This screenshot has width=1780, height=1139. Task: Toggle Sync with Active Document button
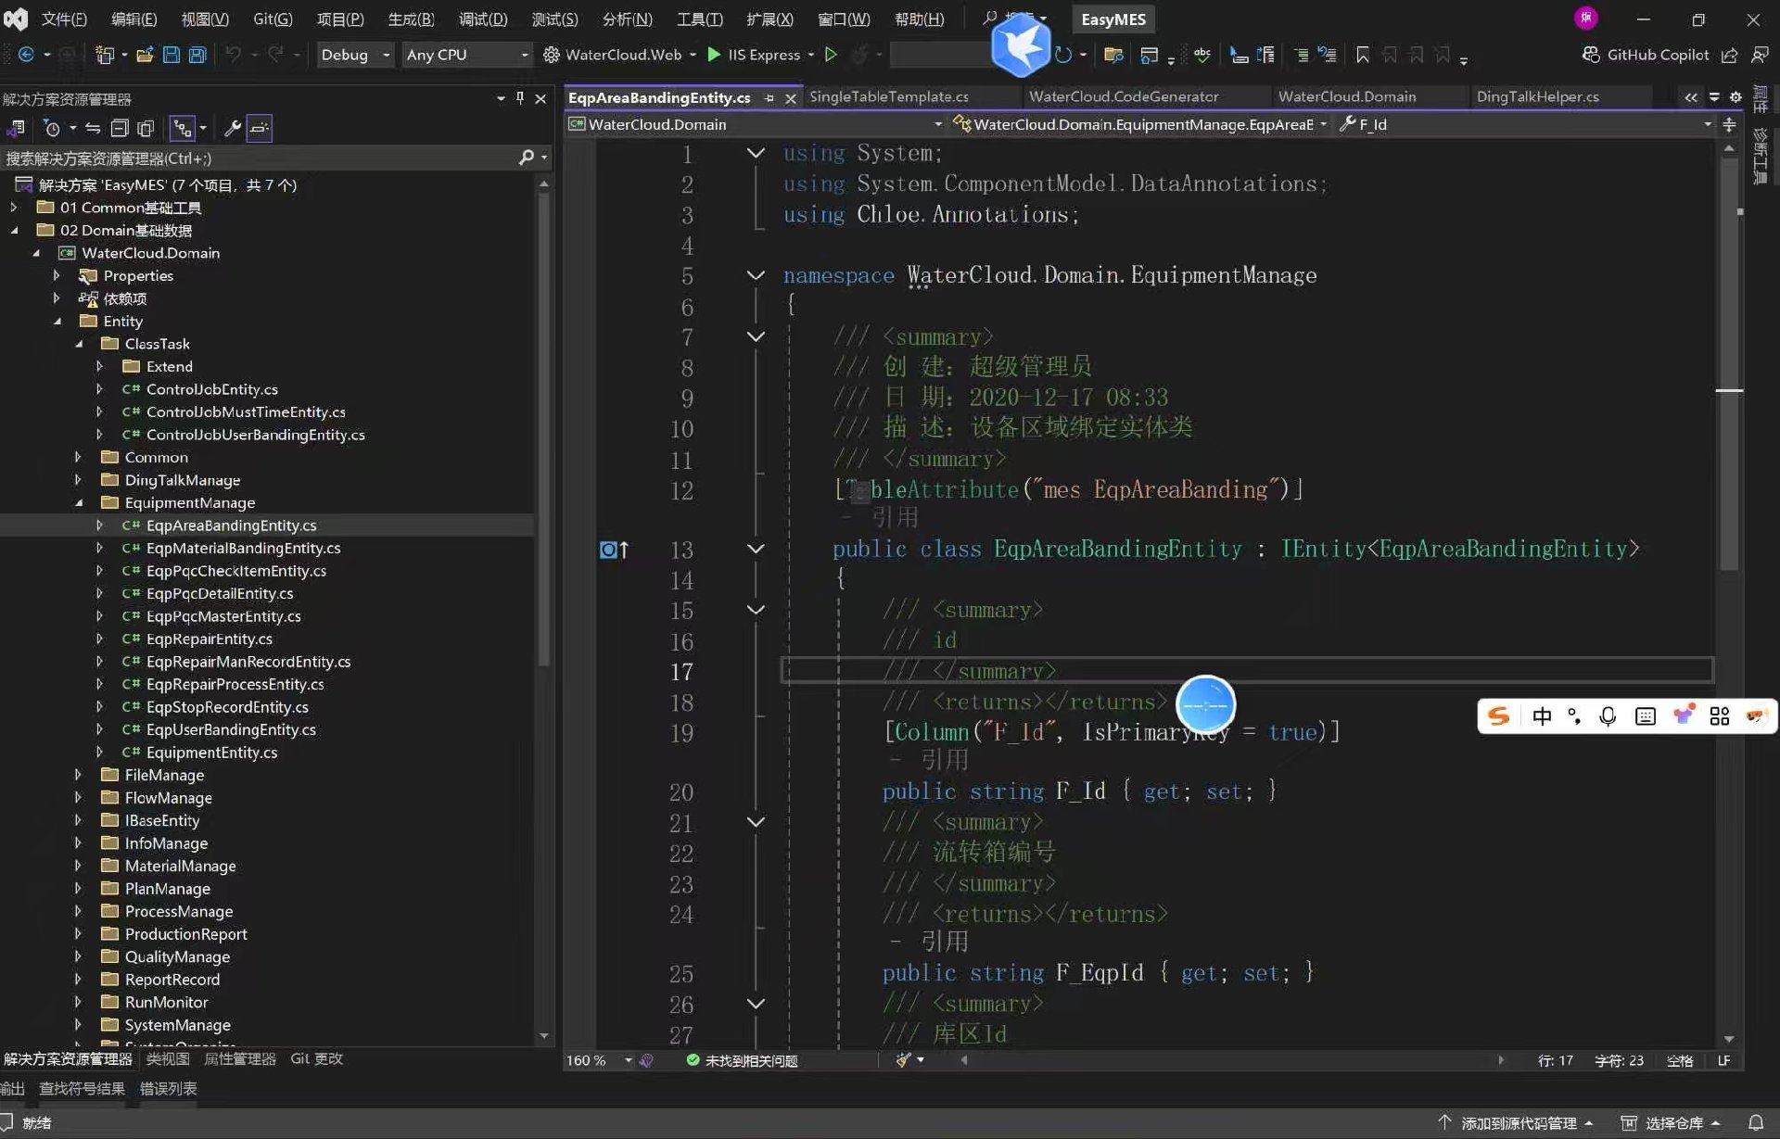tap(93, 128)
